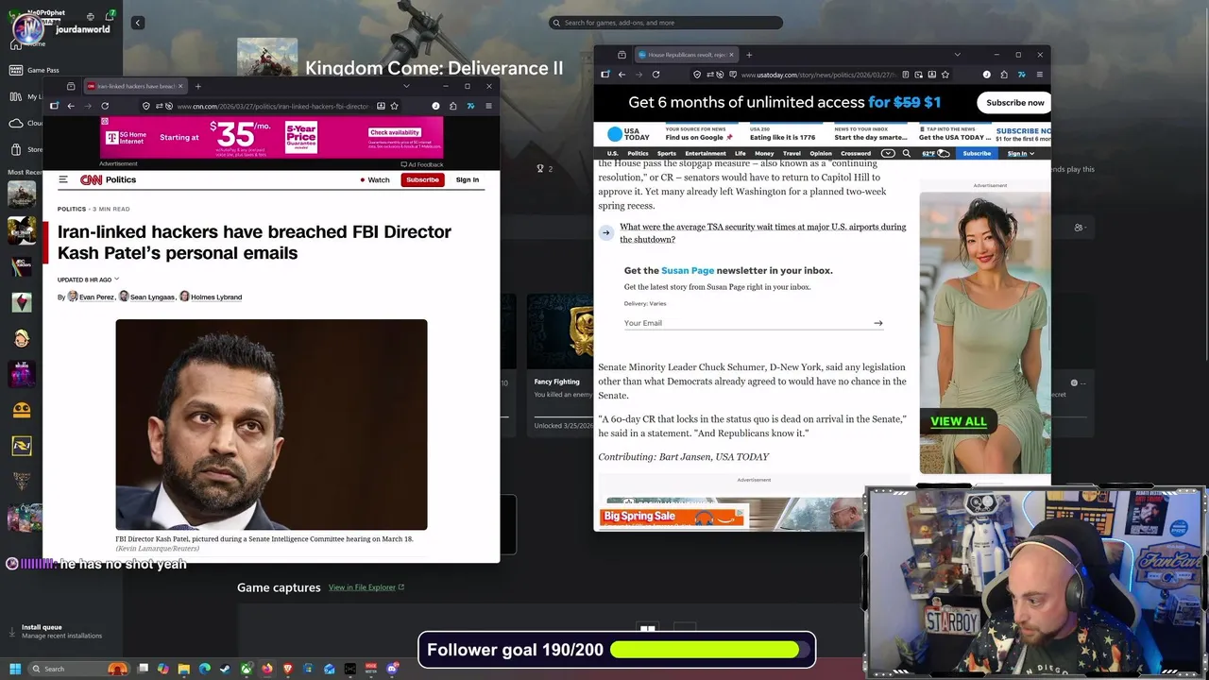
Task: Open author Evan Perez link
Action: point(96,297)
